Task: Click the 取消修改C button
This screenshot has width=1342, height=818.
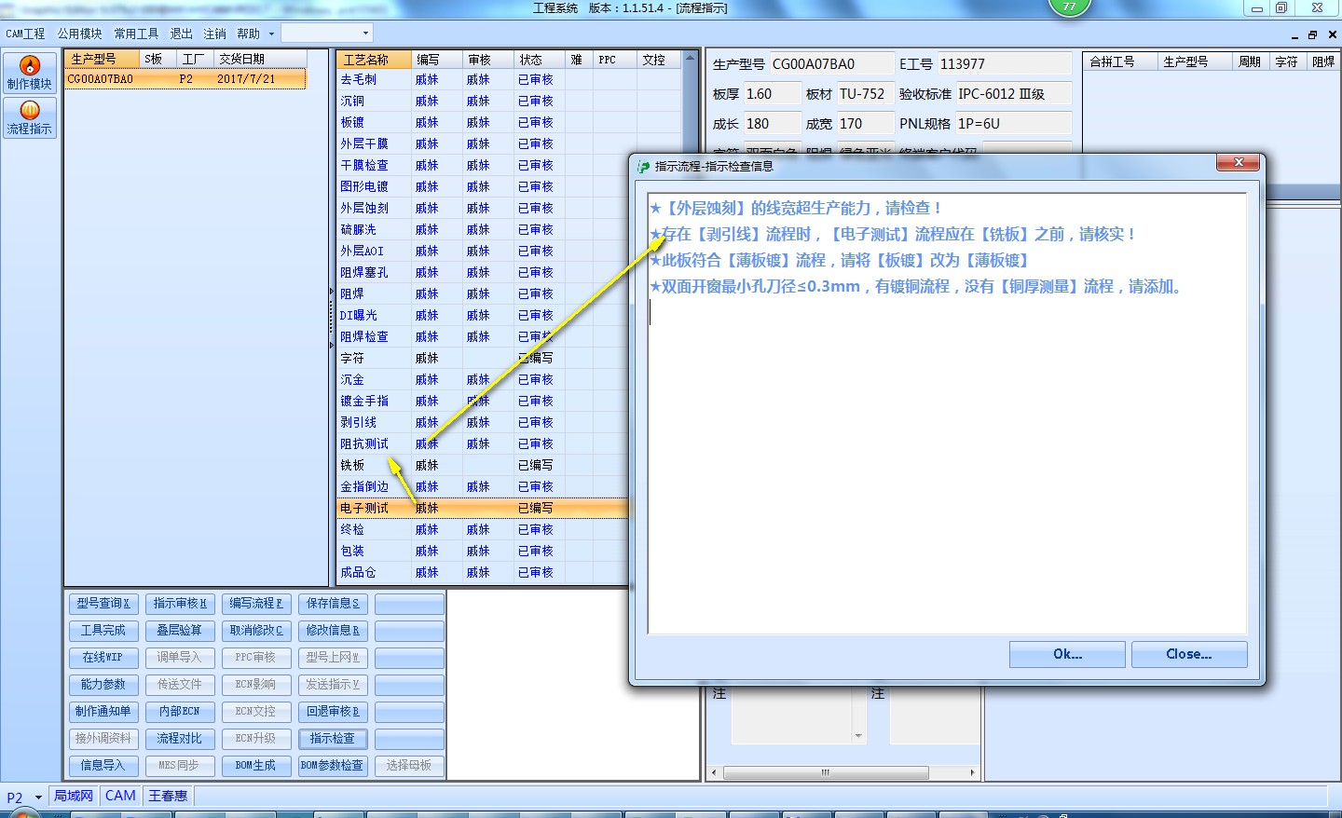Action: [256, 631]
